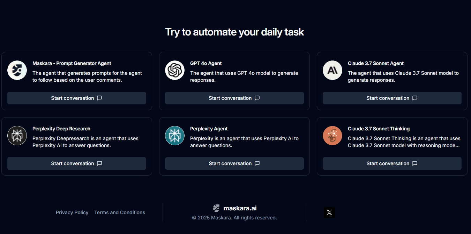The width and height of the screenshot is (471, 234).
Task: Click the maskara.ai footer logo
Action: (x=235, y=208)
